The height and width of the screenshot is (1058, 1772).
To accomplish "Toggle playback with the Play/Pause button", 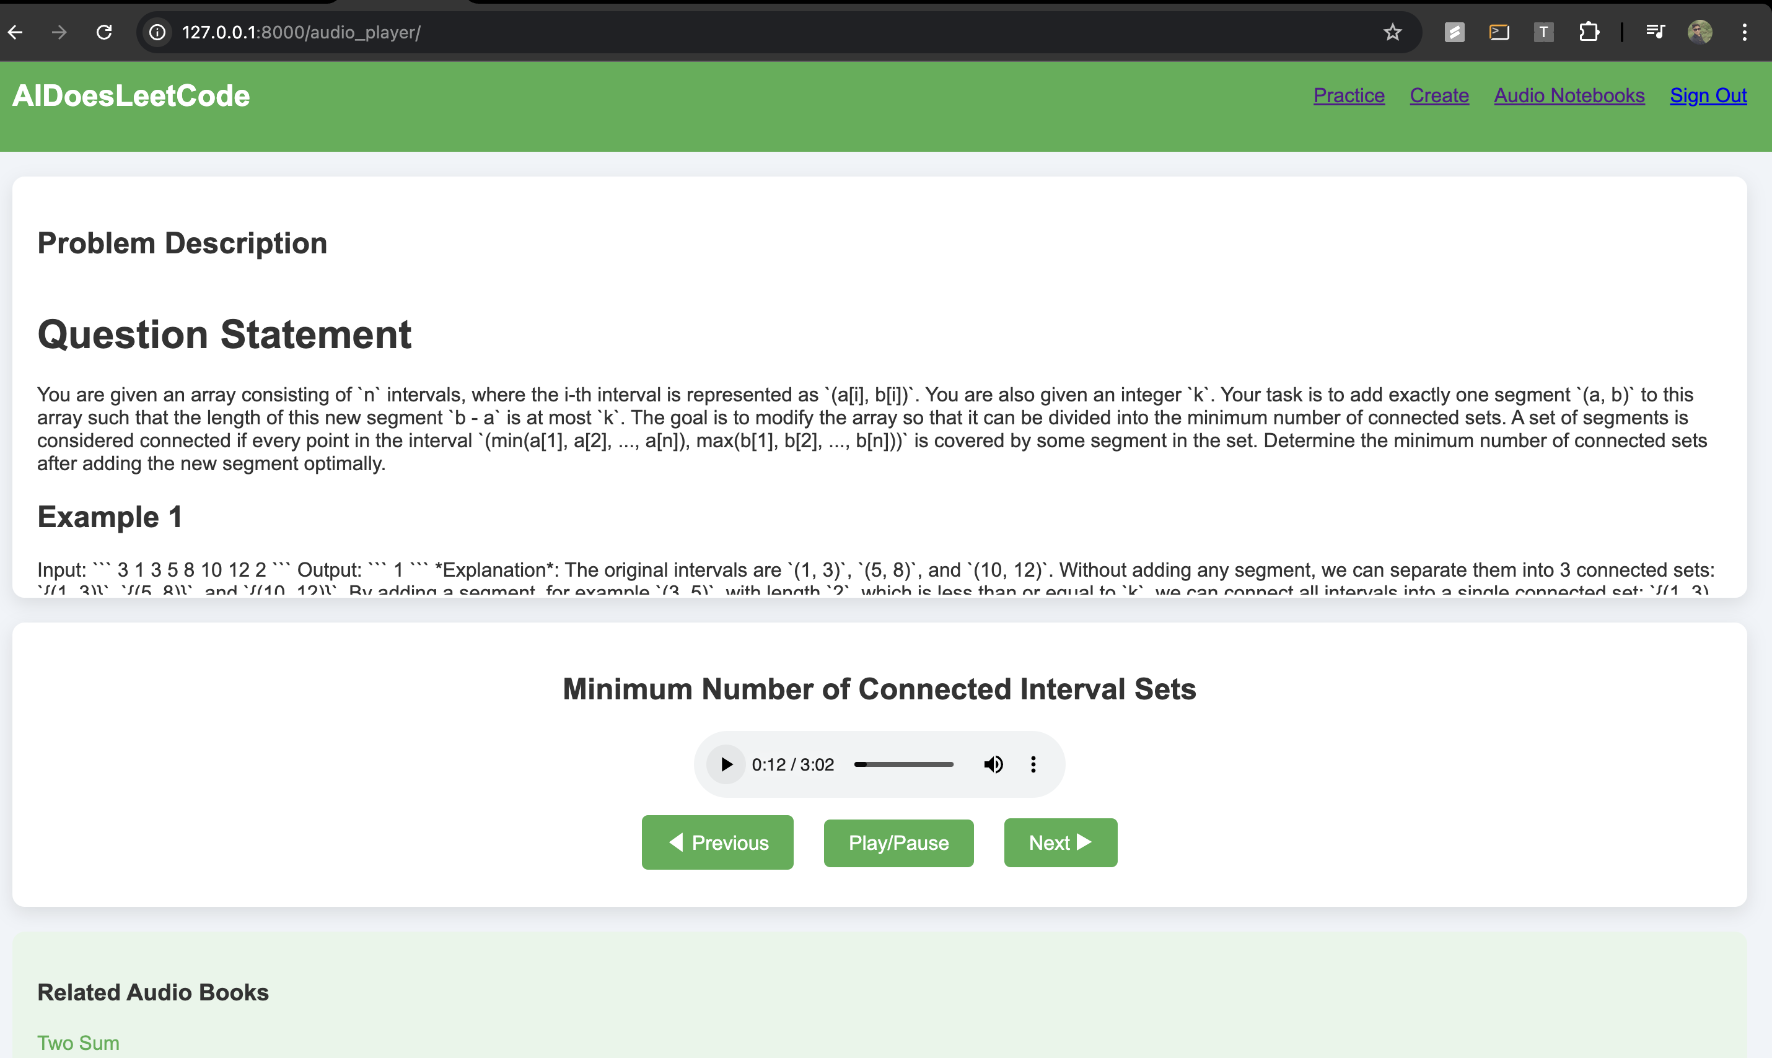I will pyautogui.click(x=898, y=842).
